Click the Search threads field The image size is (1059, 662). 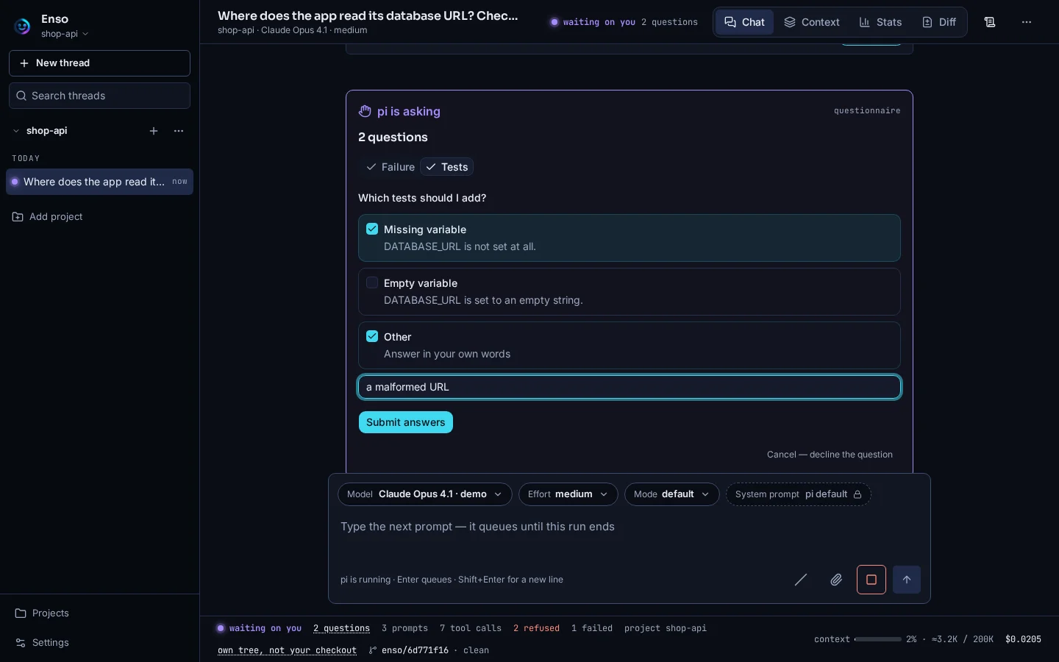click(x=99, y=96)
